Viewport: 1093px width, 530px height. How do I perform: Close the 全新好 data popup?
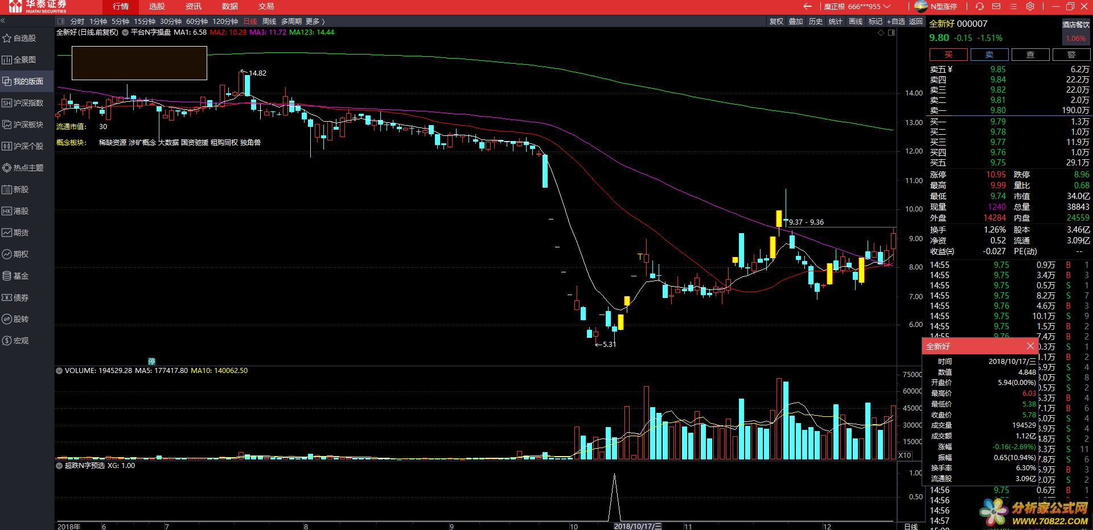coord(1030,346)
